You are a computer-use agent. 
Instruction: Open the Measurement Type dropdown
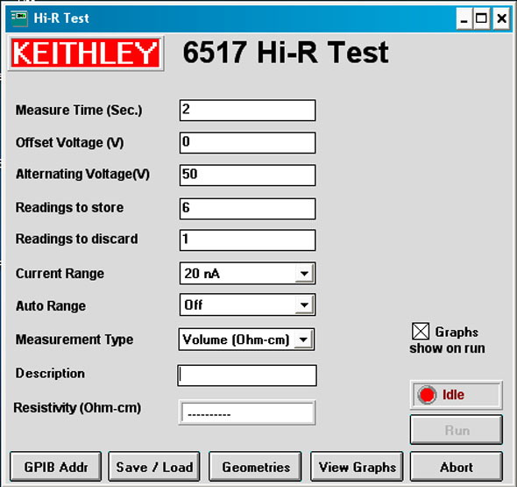(x=303, y=339)
